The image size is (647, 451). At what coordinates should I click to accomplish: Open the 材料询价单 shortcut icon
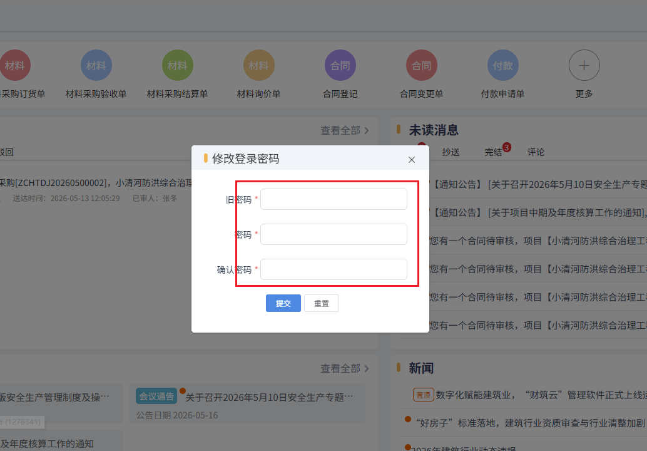[258, 65]
